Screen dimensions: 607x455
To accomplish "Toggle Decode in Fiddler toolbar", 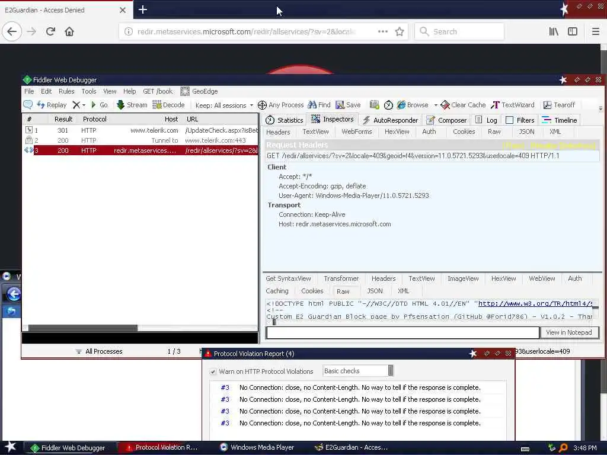I will (x=168, y=105).
